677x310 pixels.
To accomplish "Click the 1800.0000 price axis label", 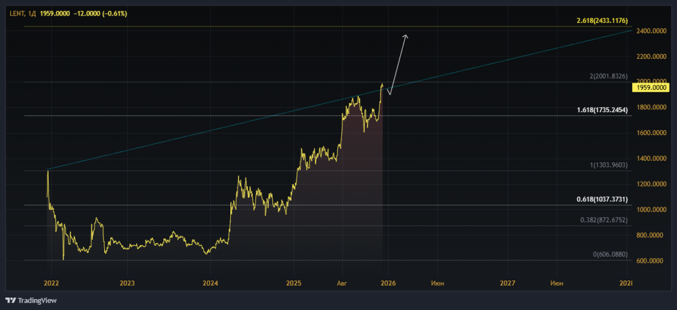I will pyautogui.click(x=650, y=107).
